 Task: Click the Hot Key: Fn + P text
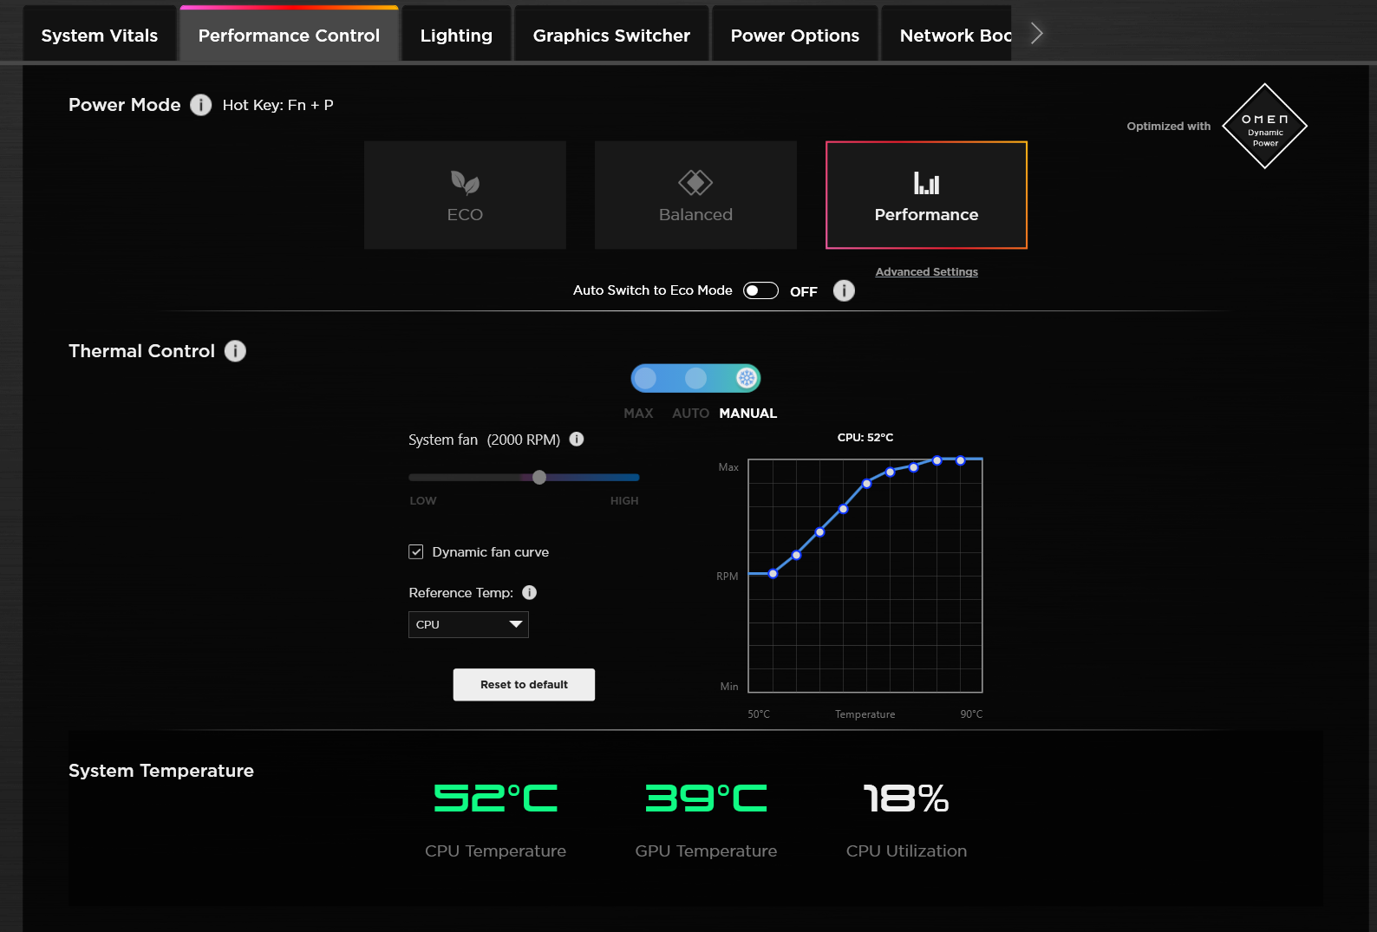point(278,105)
